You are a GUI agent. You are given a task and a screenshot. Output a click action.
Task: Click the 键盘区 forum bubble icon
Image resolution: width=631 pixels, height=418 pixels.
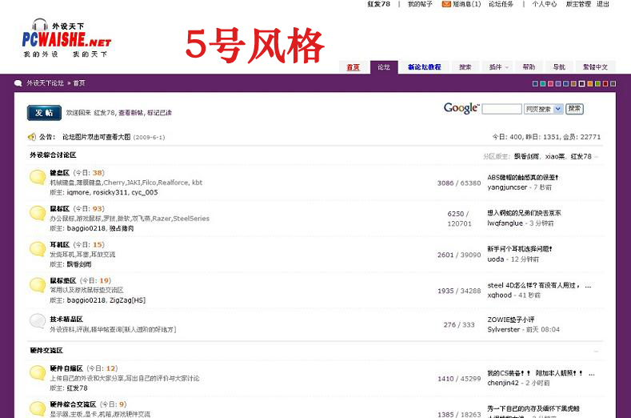(x=38, y=178)
